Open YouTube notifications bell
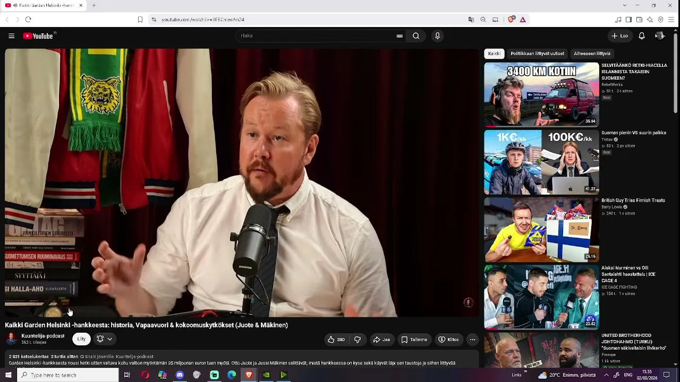Screen dimensions: 680x382 point(642,36)
